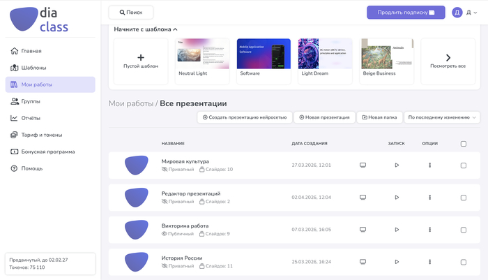
Task: Select Мировая культура row checkbox
Action: point(464,165)
